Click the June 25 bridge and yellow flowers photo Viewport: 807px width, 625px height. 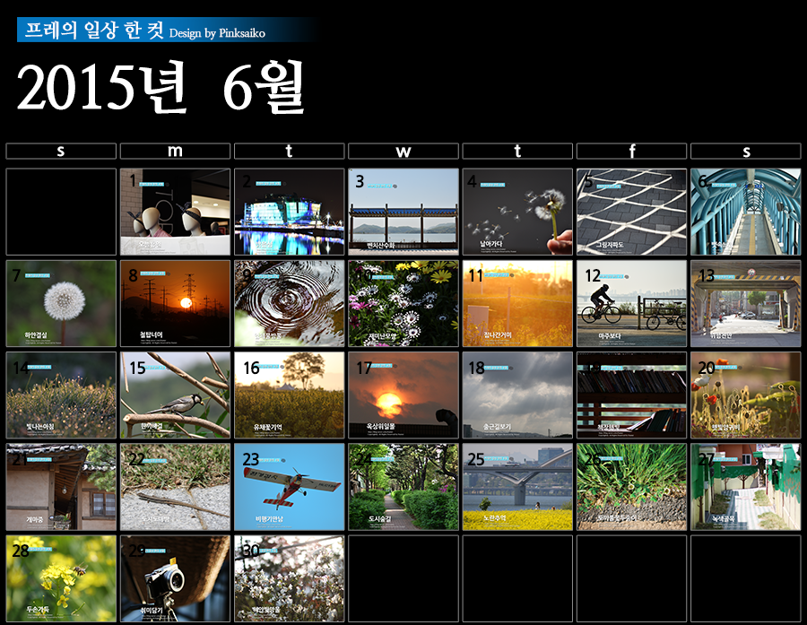tap(517, 487)
